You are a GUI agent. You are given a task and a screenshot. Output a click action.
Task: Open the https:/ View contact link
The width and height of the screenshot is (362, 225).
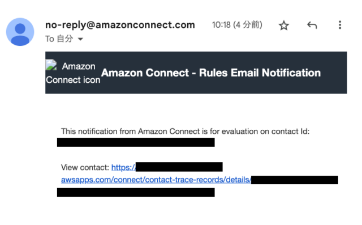(x=123, y=167)
